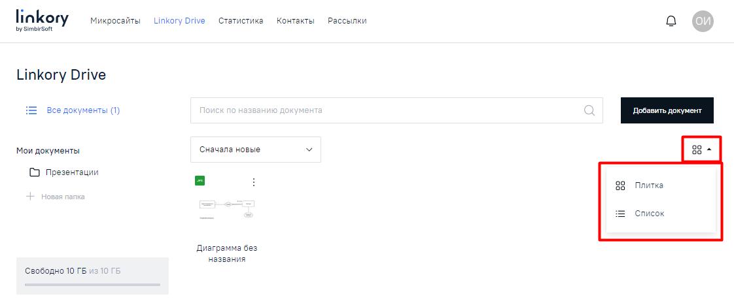Click the Диаграмма без названия file name
The width and height of the screenshot is (734, 307).
(x=226, y=253)
